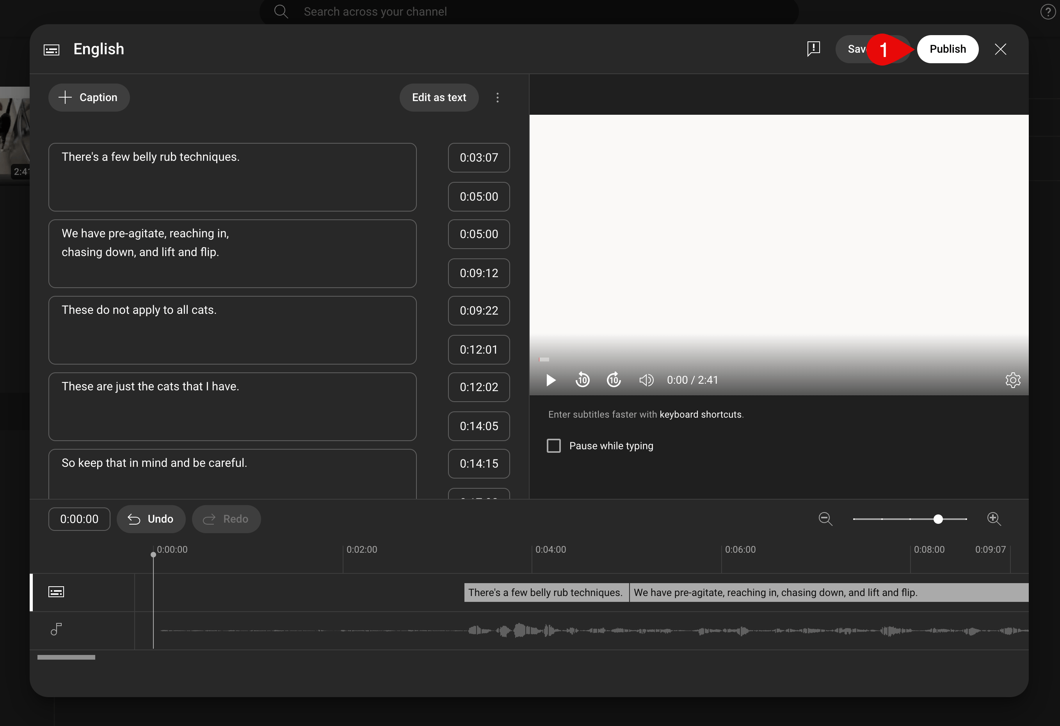
Task: Zoom out the timeline
Action: pos(825,519)
